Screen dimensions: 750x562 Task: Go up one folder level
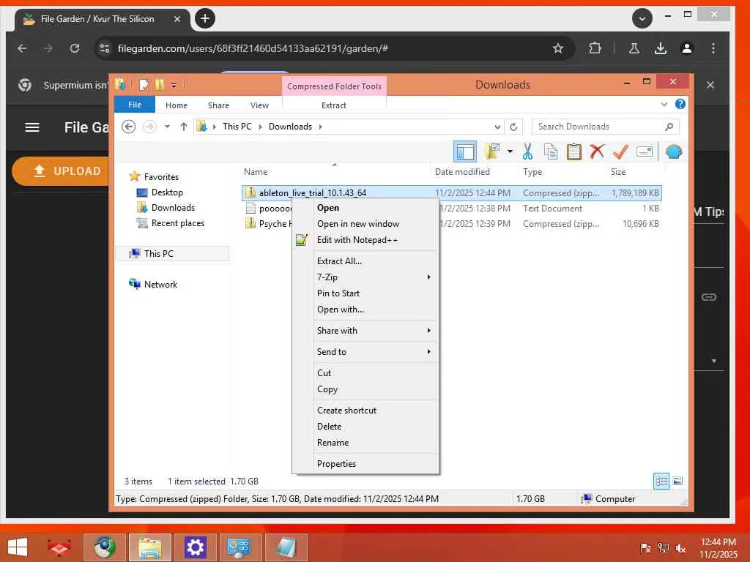coord(184,127)
